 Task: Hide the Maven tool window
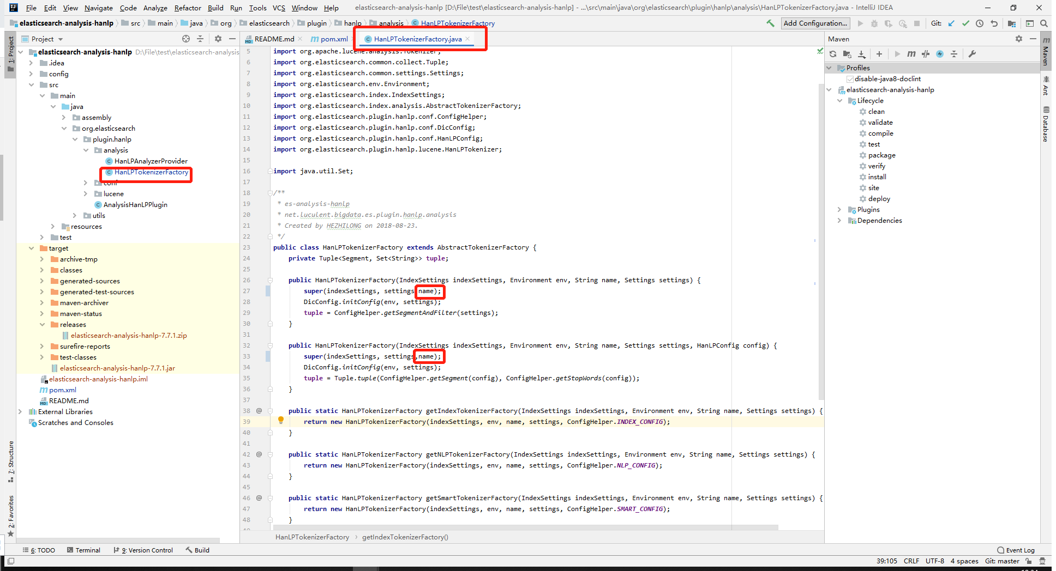click(1033, 39)
